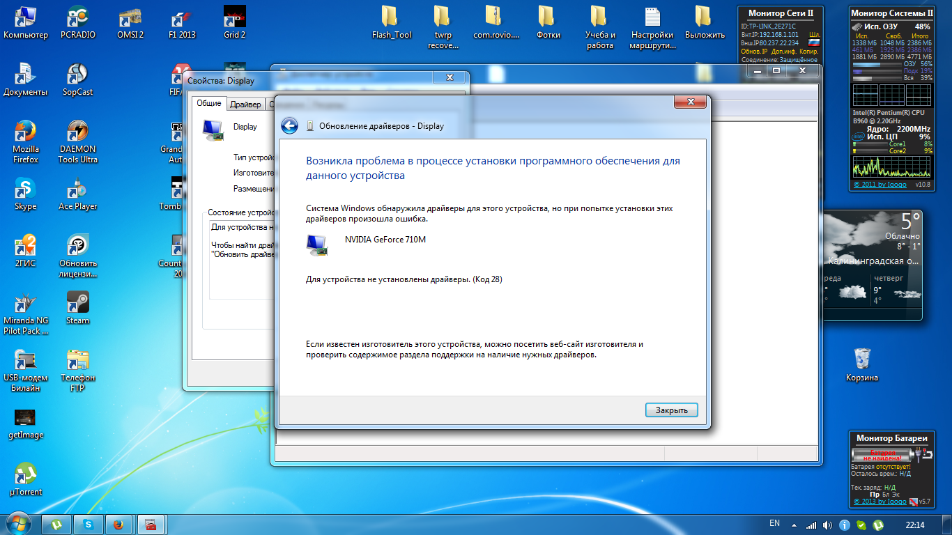The width and height of the screenshot is (952, 535).
Task: Click the © 2013 by Igogo link in battery monitor
Action: (880, 502)
